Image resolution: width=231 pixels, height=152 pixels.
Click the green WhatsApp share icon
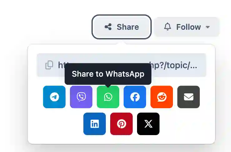coord(108,97)
